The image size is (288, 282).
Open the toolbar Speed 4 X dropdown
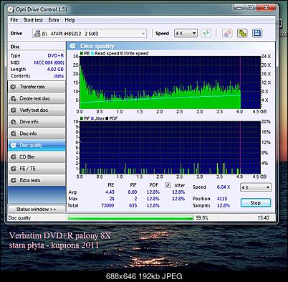186,33
